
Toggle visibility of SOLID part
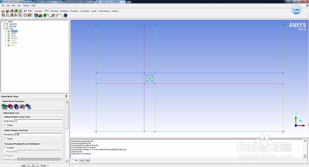tap(9, 41)
